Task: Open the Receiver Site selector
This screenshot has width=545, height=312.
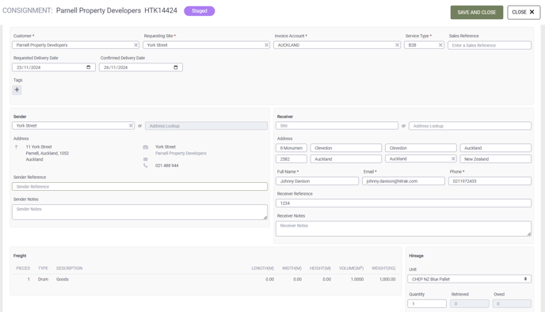Action: tap(337, 126)
